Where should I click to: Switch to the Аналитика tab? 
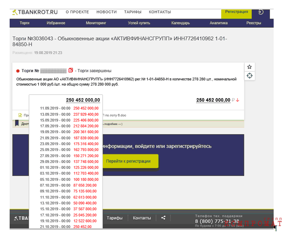(218, 23)
